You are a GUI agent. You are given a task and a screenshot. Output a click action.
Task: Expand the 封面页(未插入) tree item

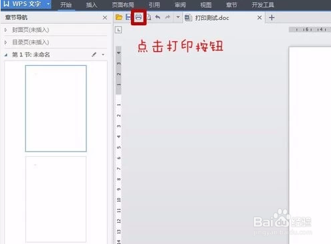point(6,30)
